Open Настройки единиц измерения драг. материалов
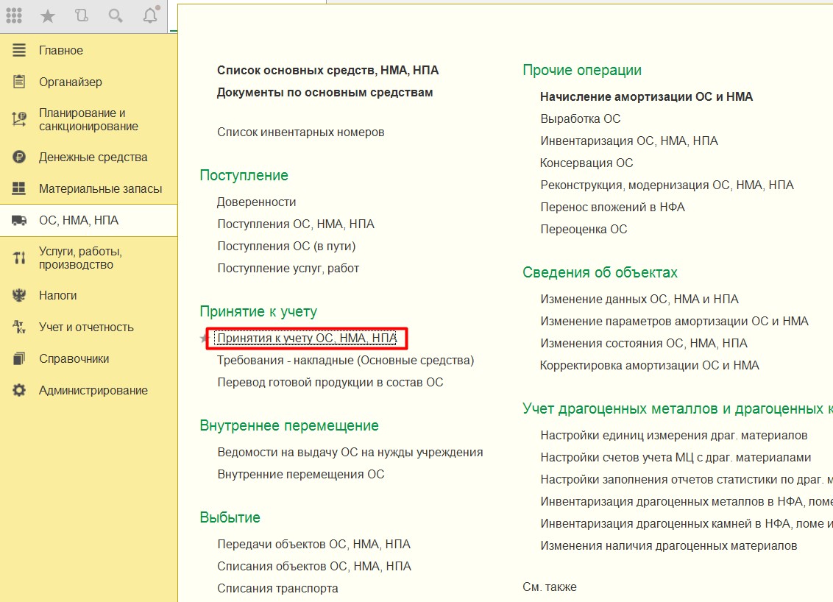This screenshot has width=833, height=602. pos(674,436)
